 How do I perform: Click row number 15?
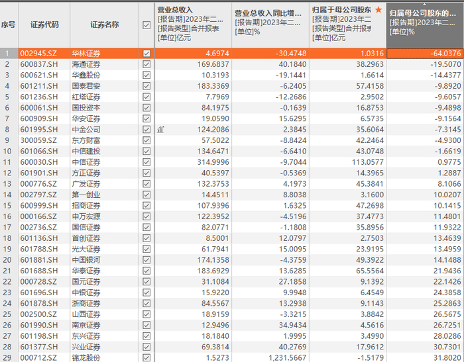[7, 205]
